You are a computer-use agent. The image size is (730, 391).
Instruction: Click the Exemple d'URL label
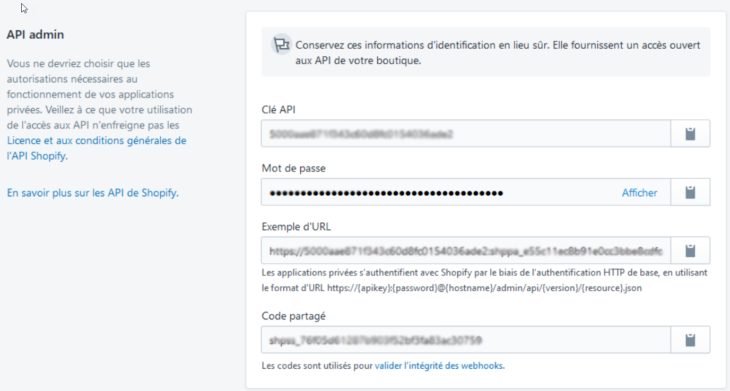tap(297, 227)
